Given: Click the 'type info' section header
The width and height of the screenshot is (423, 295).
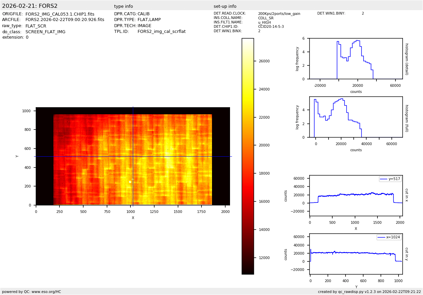Looking at the screenshot, I should tap(123, 6).
